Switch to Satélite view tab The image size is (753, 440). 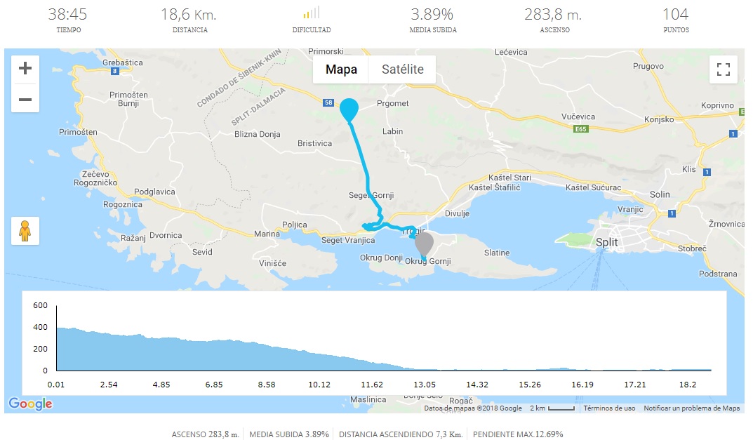point(403,69)
